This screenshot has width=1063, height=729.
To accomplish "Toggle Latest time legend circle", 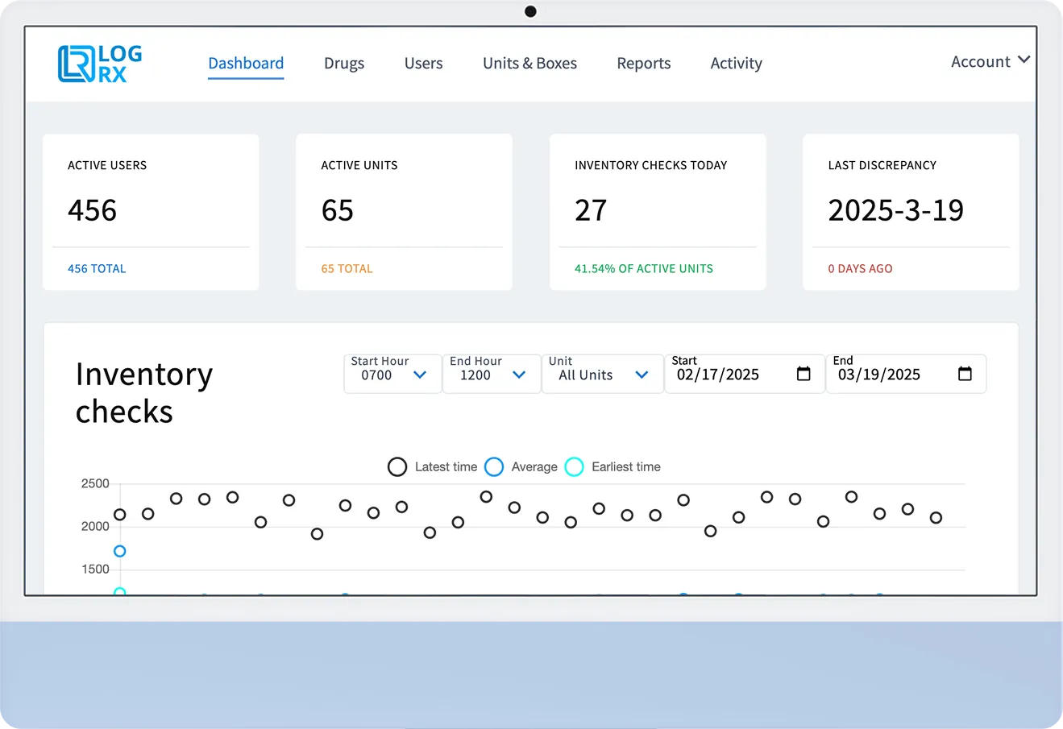I will point(397,467).
